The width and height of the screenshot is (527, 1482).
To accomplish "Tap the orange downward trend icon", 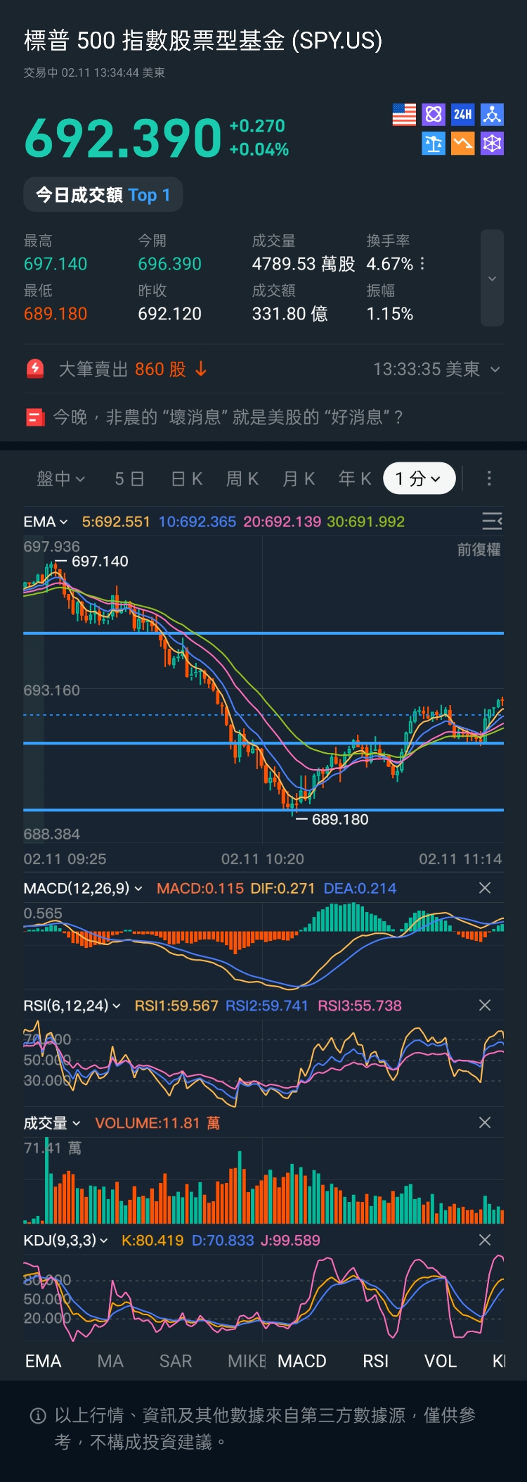I will click(x=462, y=144).
